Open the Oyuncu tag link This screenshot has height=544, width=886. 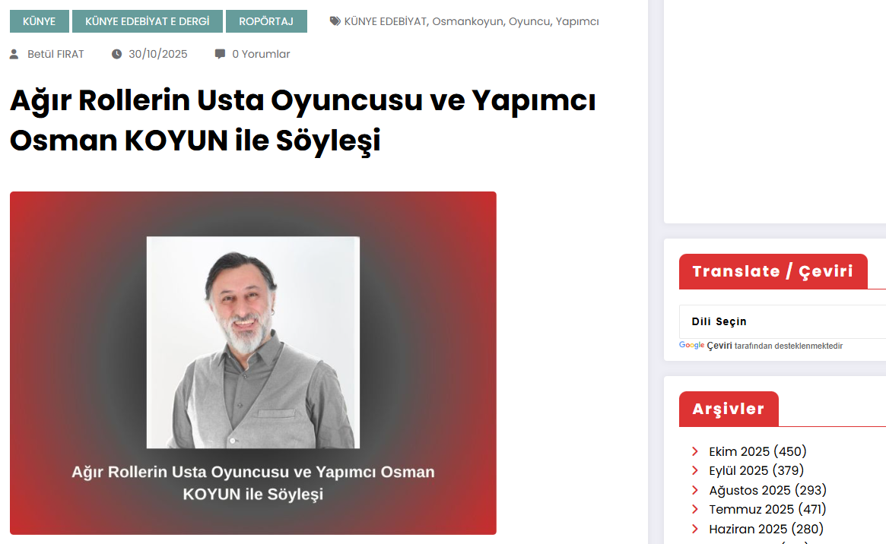tap(529, 21)
